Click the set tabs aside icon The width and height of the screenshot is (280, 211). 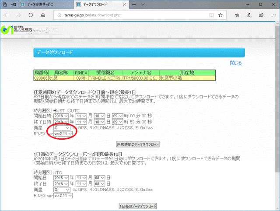(14, 4)
